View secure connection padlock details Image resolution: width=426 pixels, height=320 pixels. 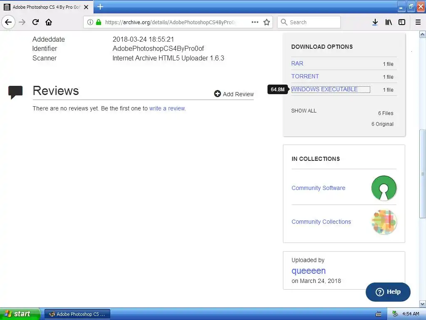(x=99, y=22)
